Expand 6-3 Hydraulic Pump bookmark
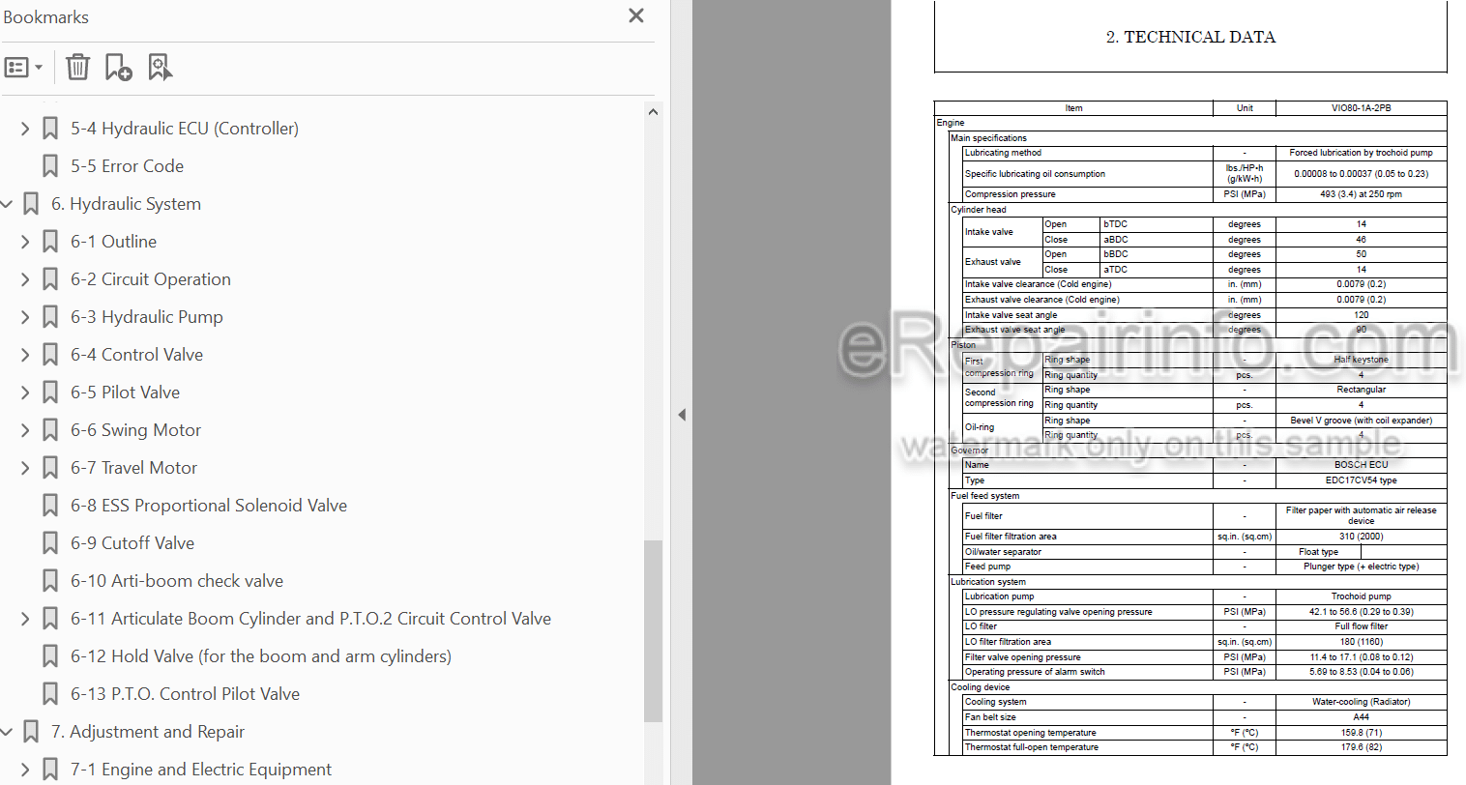The height and width of the screenshot is (785, 1466). 25,317
